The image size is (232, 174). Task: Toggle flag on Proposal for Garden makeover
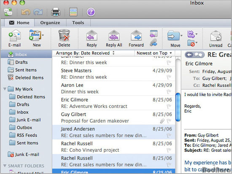[169, 121]
